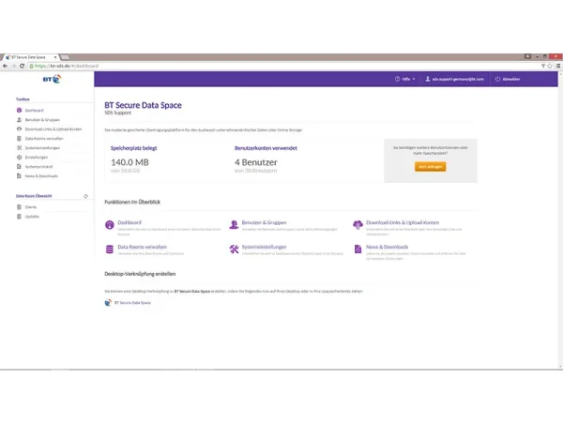Image resolution: width=563 pixels, height=422 pixels.
Task: Open Clients in Data Room Übersicht
Action: tap(31, 206)
